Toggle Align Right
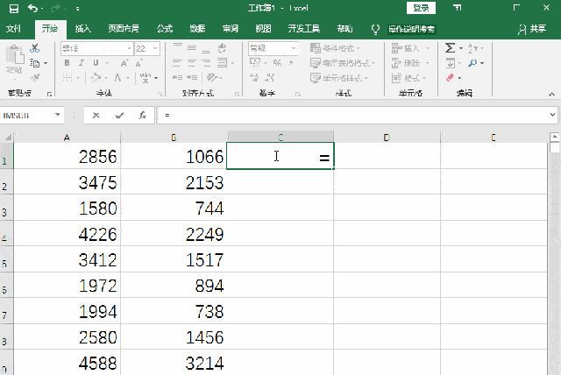The image size is (561, 375). pos(206,63)
